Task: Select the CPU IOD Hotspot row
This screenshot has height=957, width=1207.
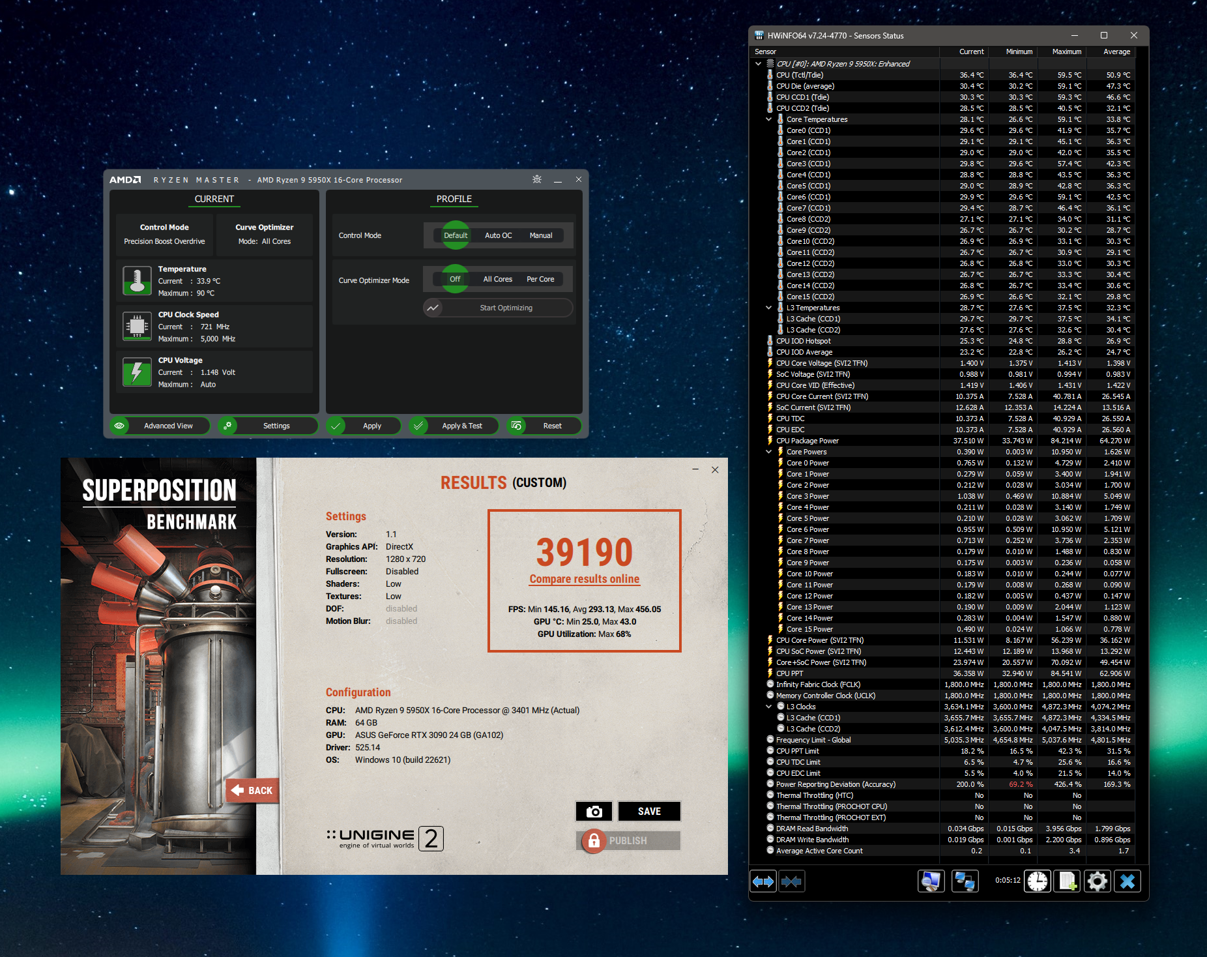Action: [942, 341]
